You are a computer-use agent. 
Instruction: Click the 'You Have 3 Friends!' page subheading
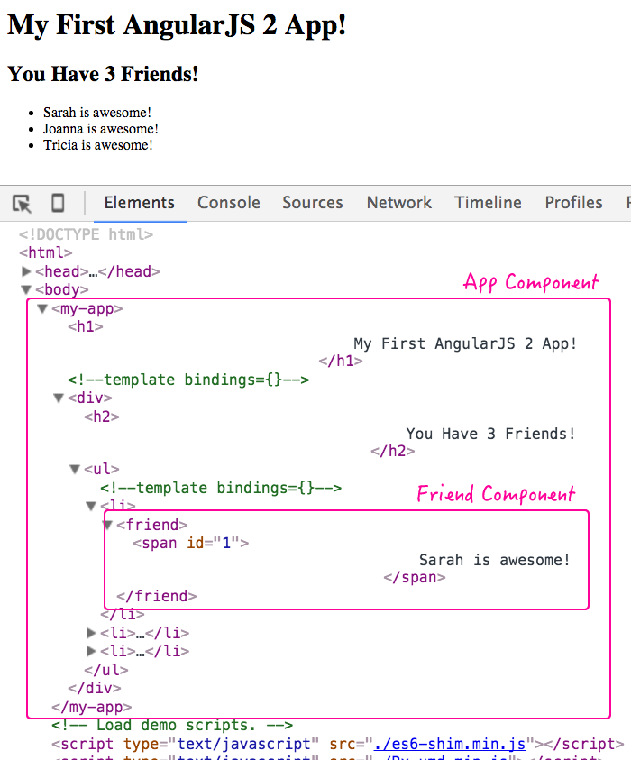103,74
